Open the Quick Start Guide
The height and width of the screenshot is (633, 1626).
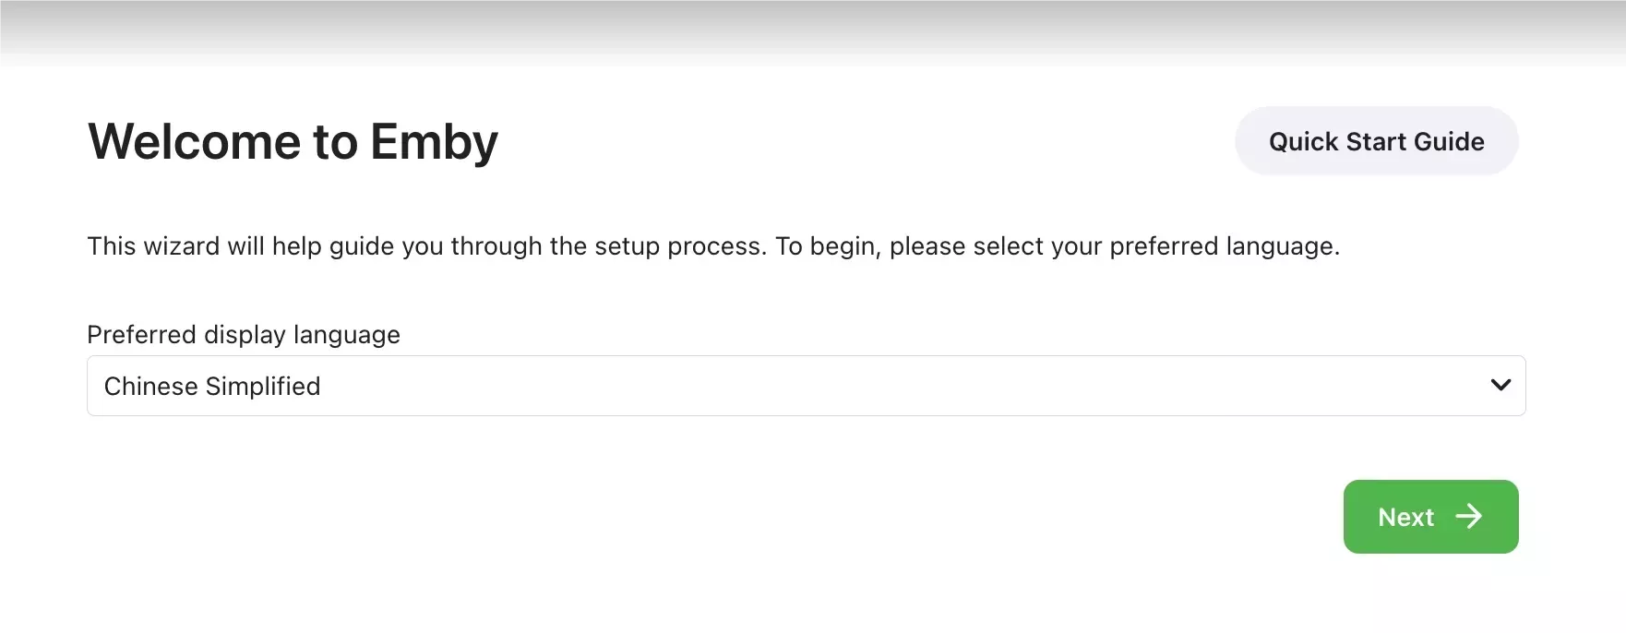point(1376,141)
